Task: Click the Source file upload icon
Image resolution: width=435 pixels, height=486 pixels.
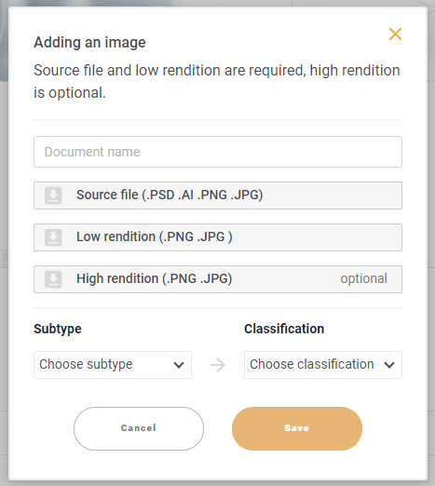Action: click(53, 196)
